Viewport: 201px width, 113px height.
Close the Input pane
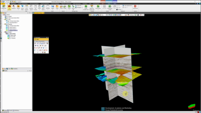tap(31, 13)
